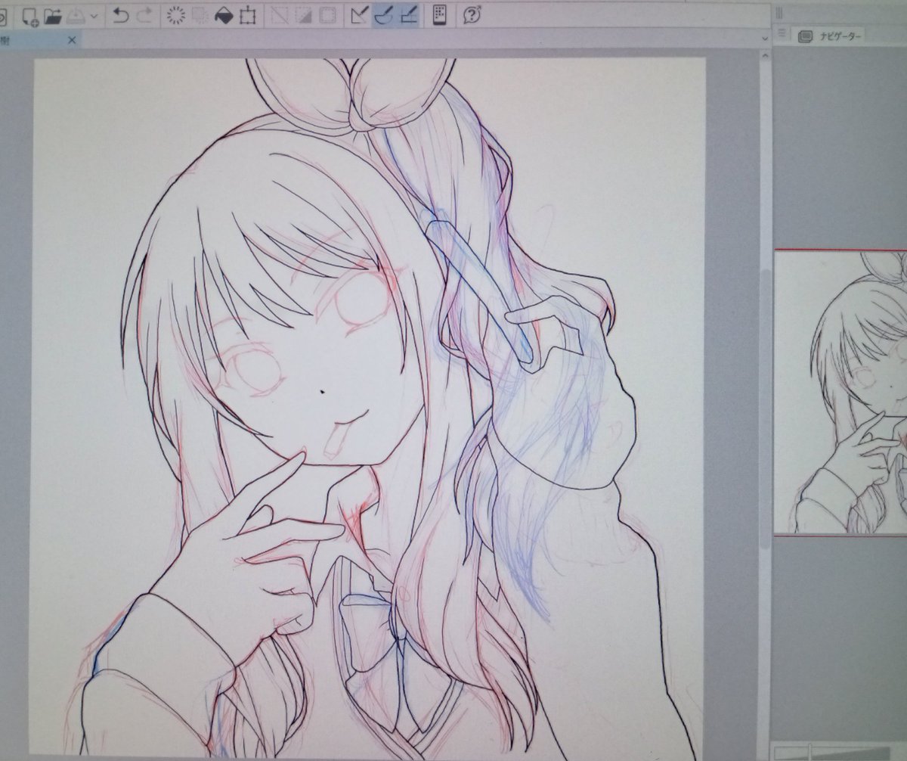
Task: Activate Scale/Rotate transform icon
Action: (x=248, y=14)
